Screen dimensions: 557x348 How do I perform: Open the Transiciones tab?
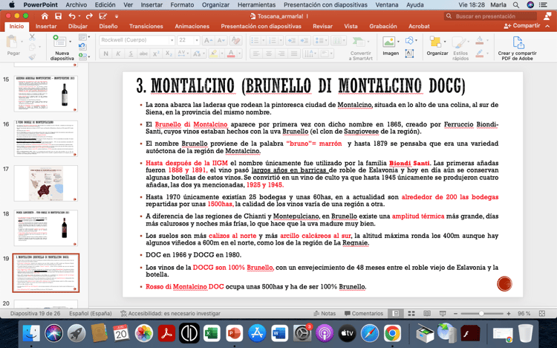[x=146, y=26]
